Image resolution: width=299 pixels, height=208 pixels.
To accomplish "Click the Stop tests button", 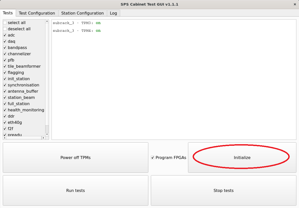I will (x=223, y=190).
